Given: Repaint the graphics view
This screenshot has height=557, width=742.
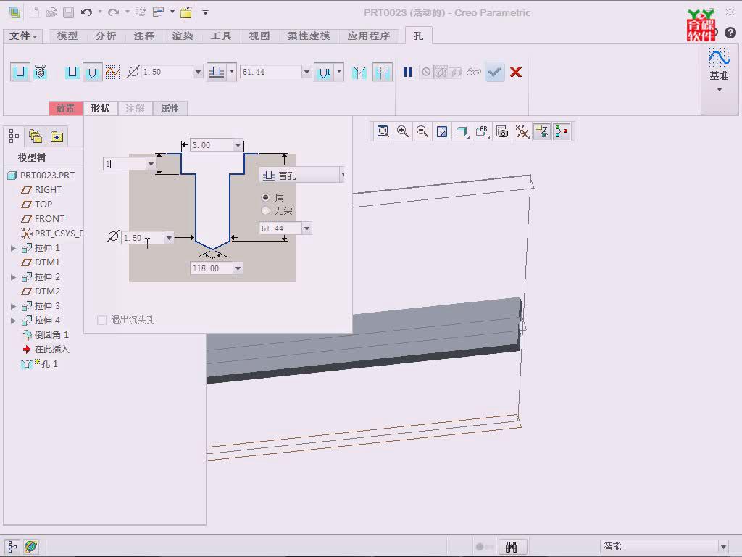Looking at the screenshot, I should 442,131.
